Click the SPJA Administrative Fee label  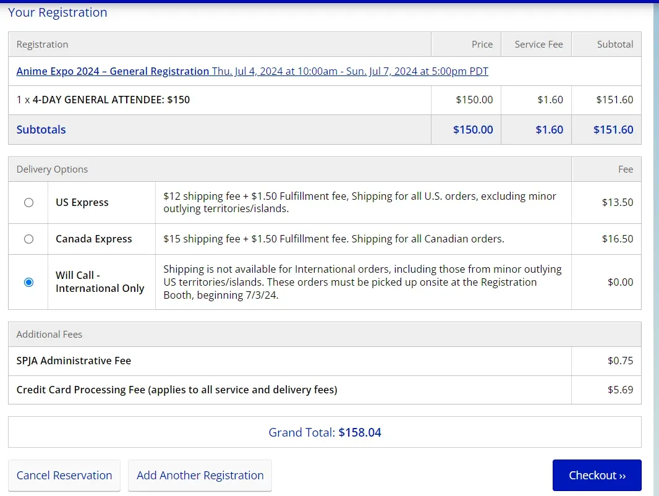74,361
